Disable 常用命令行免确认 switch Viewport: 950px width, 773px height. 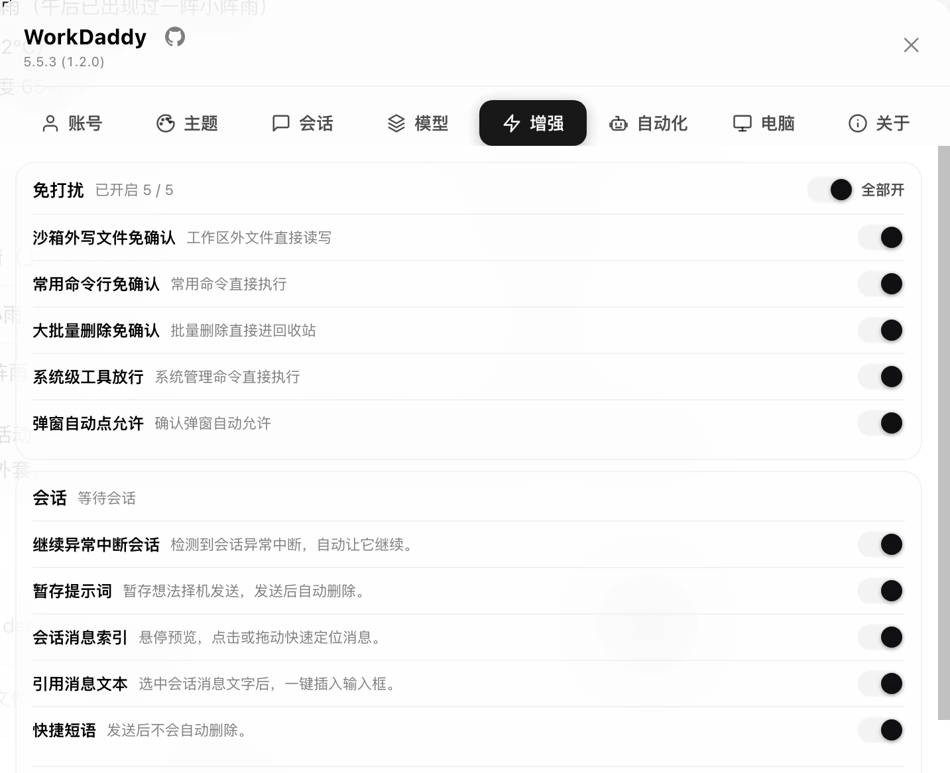tap(881, 284)
